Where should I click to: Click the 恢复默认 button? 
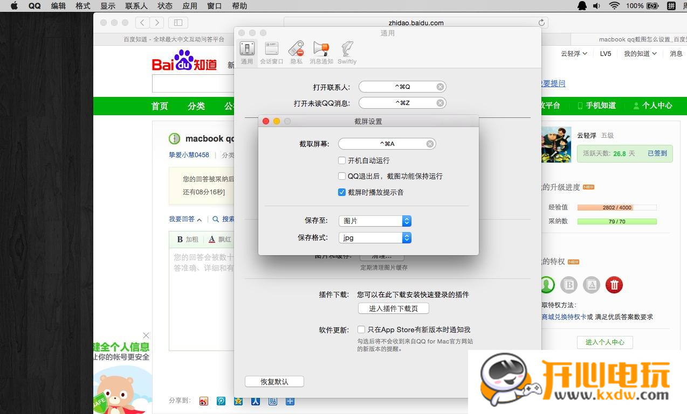(273, 381)
